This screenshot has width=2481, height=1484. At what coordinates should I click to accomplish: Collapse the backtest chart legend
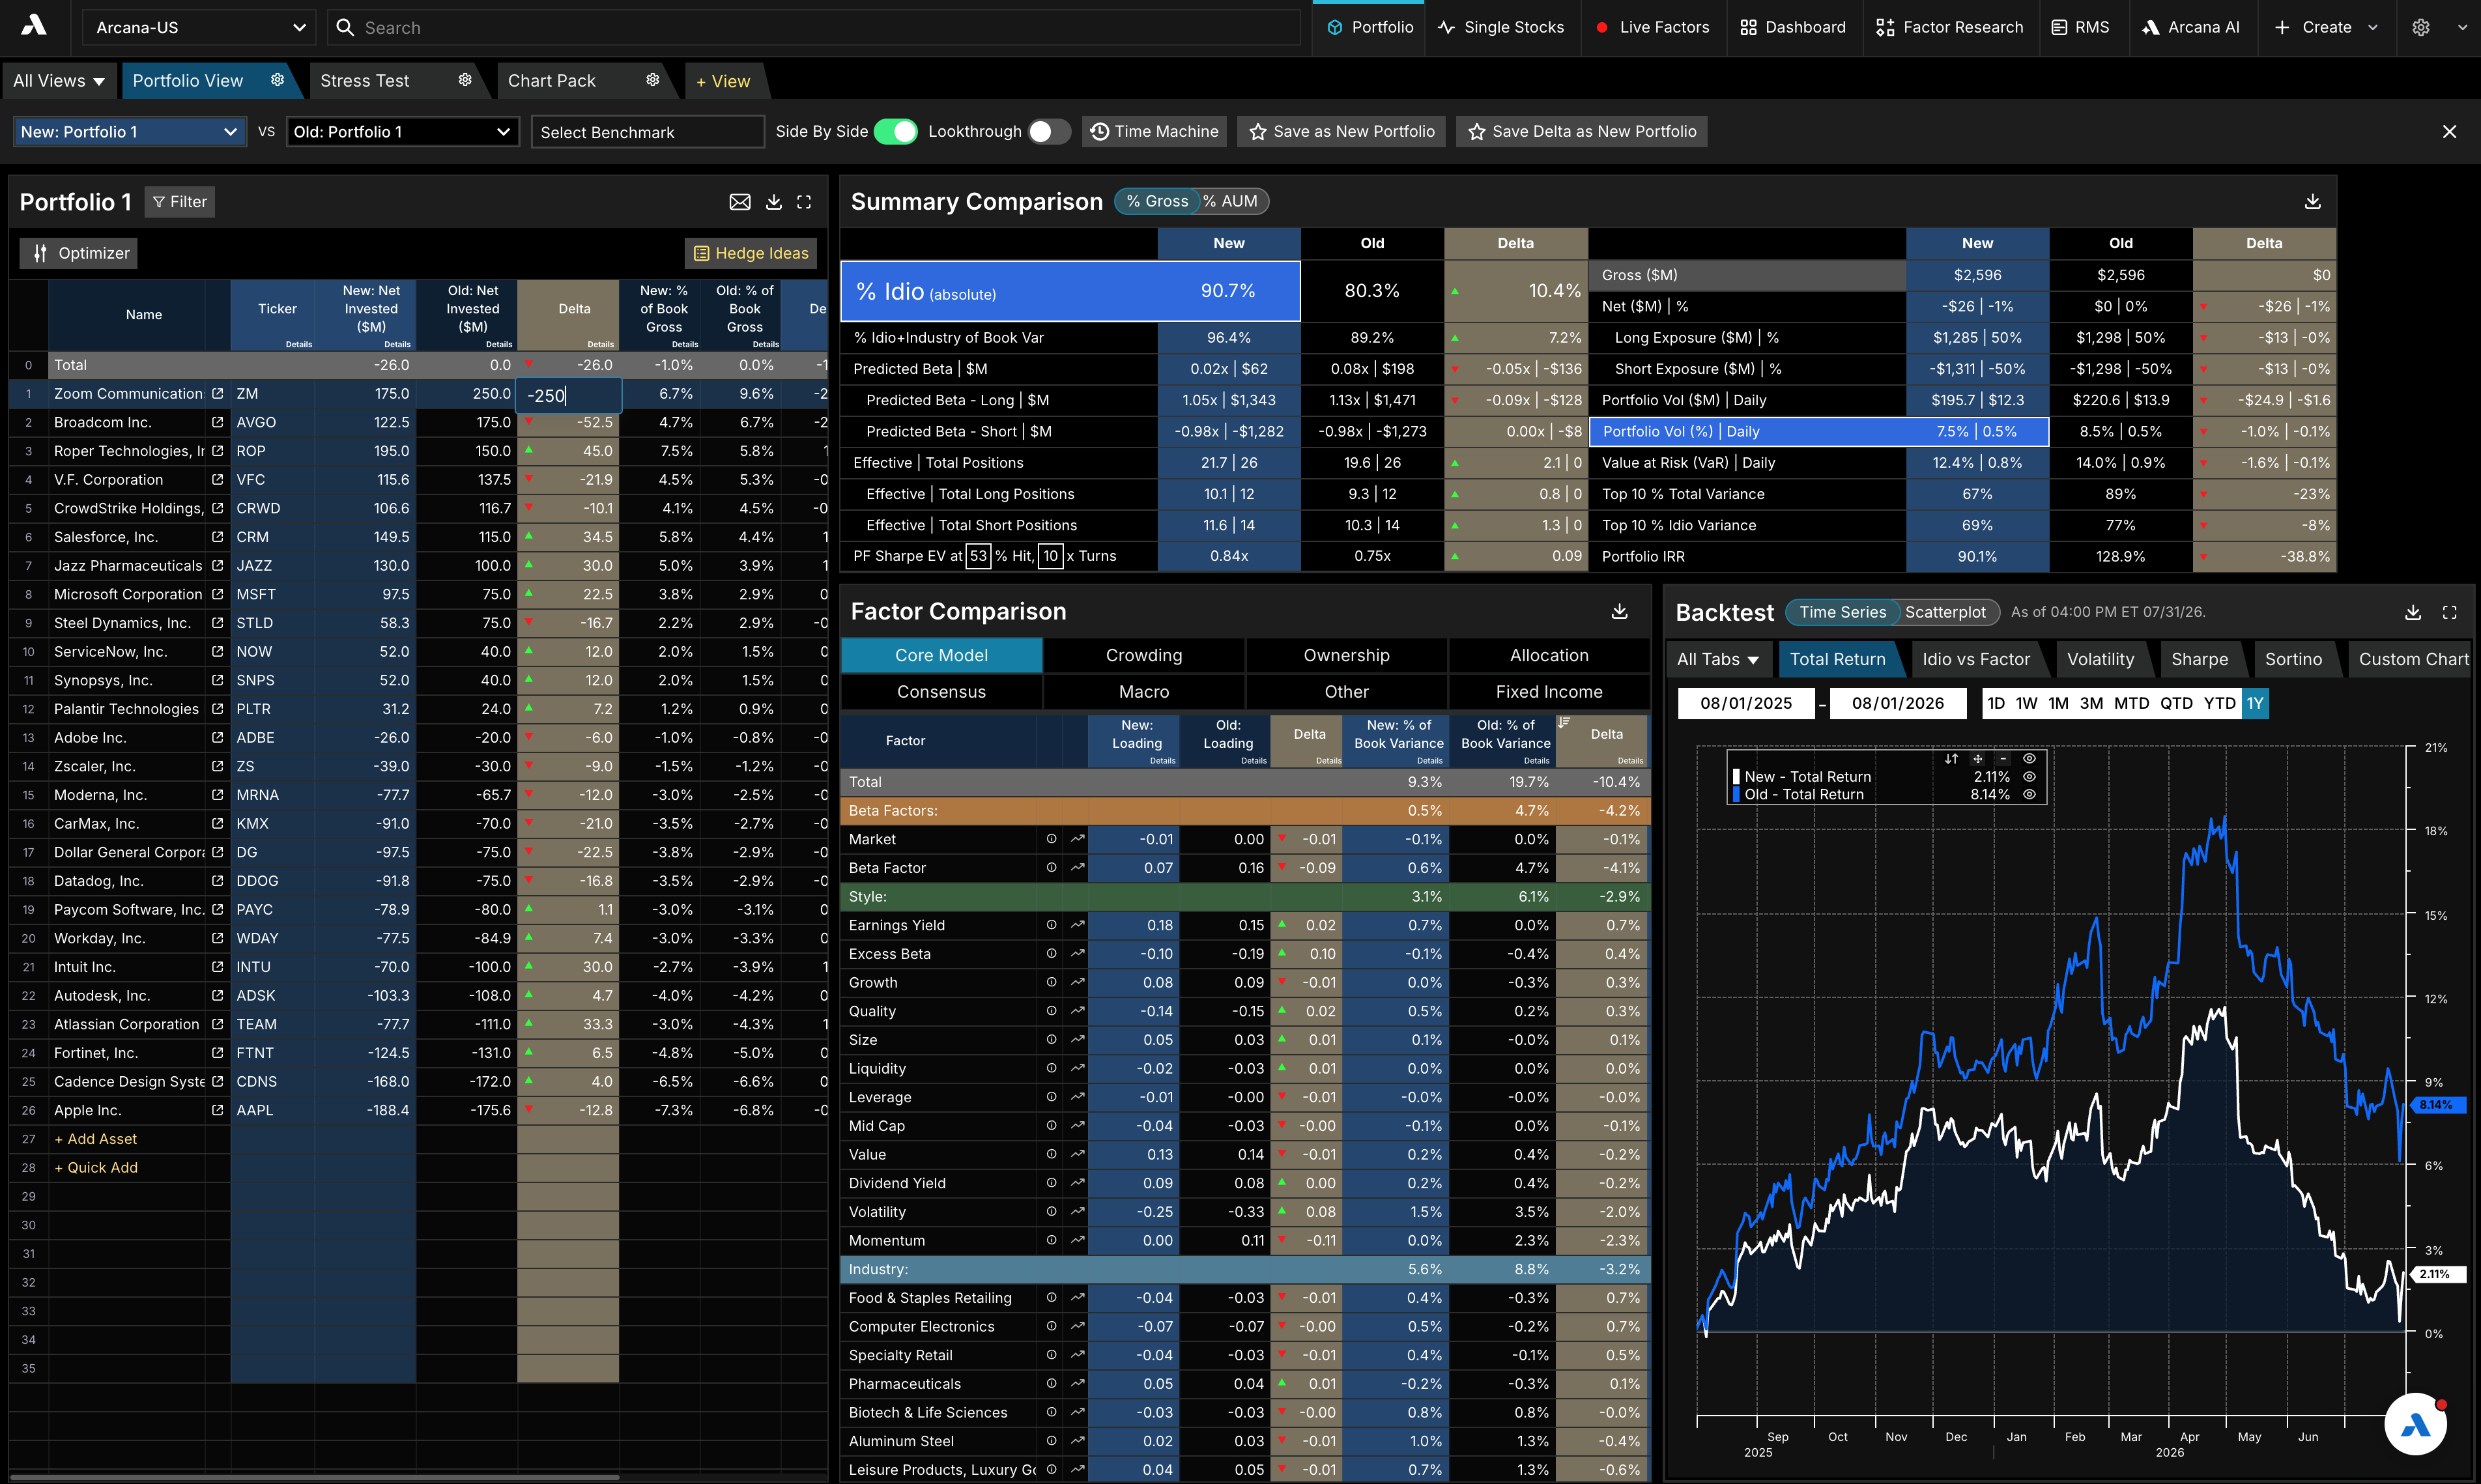[x=2003, y=759]
